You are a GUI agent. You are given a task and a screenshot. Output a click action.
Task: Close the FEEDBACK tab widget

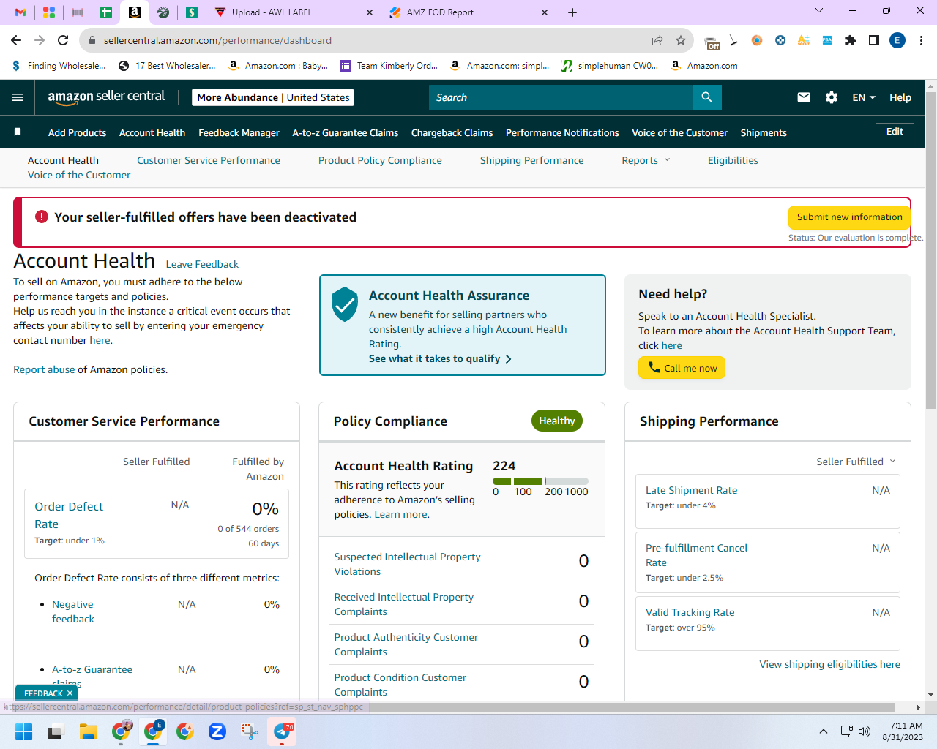[70, 693]
